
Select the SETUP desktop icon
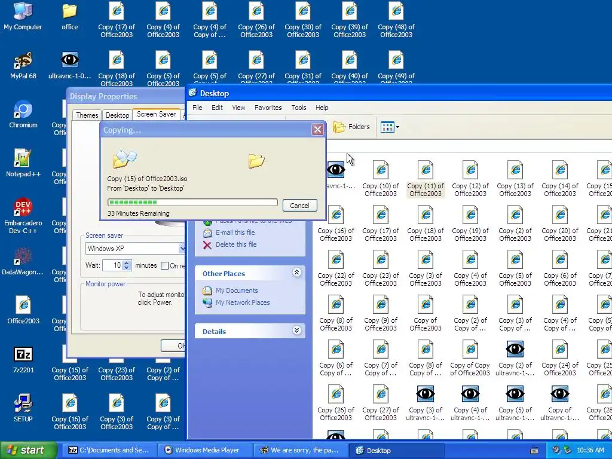[23, 408]
